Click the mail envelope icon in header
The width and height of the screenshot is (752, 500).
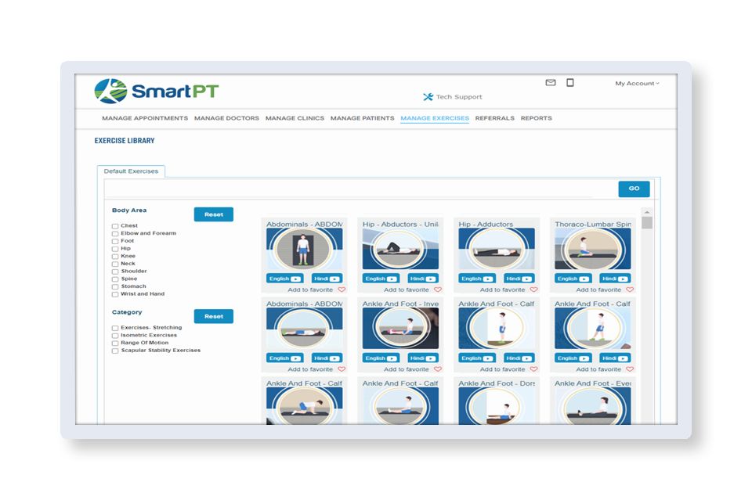(551, 82)
